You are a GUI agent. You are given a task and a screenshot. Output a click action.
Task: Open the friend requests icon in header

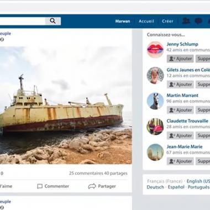pos(186,21)
